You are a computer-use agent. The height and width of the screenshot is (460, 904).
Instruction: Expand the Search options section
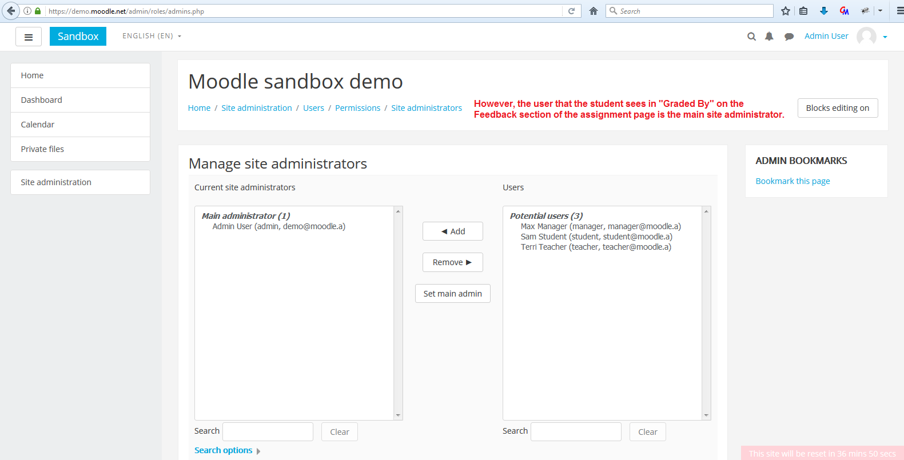228,450
